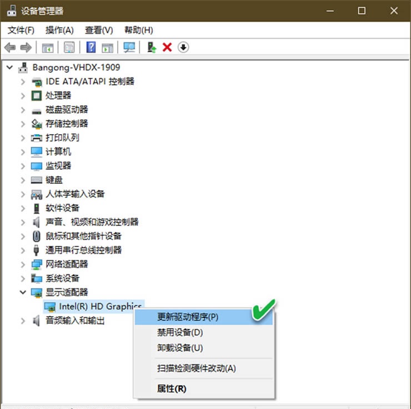Click the Properties sheet toolbar icon
Screen dimensions: 411x409
(69, 47)
